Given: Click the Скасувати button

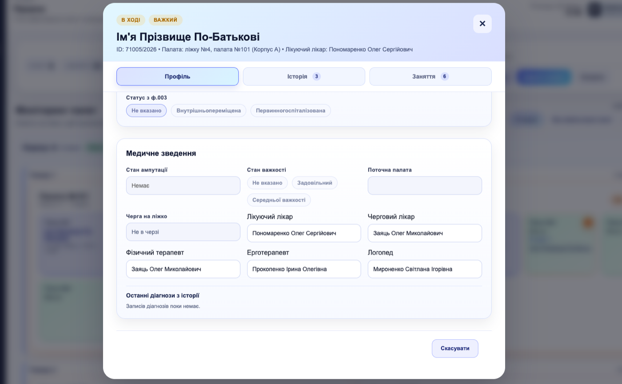Looking at the screenshot, I should point(455,349).
